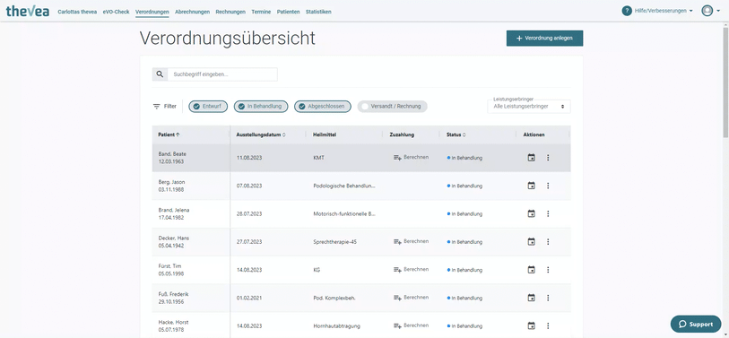729x338 pixels.
Task: Click date 28.07.2023 cell
Action: tap(249, 214)
